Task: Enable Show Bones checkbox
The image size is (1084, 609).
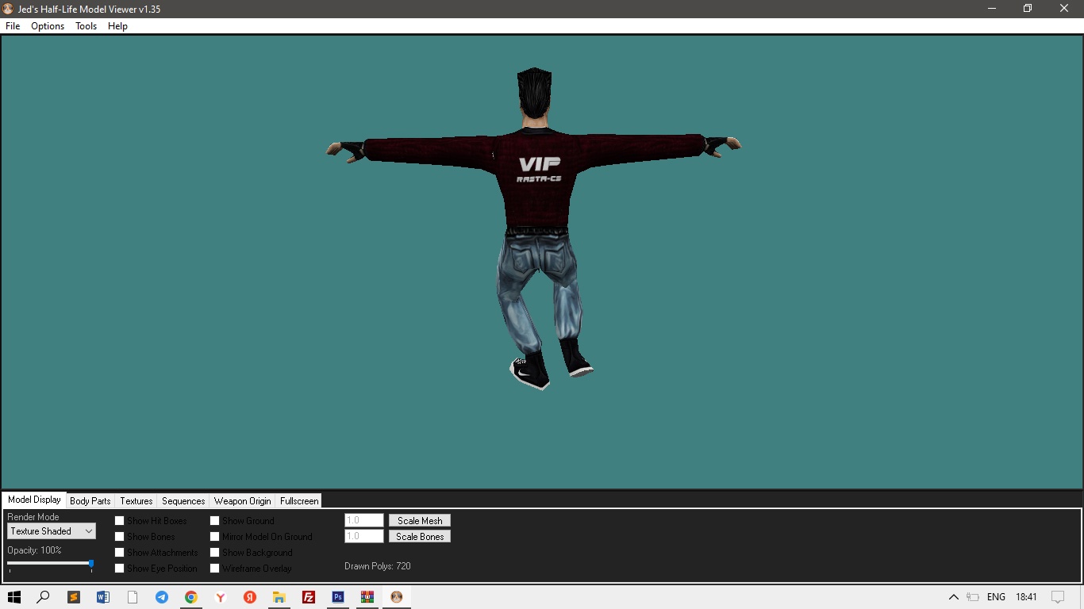Action: (x=119, y=537)
